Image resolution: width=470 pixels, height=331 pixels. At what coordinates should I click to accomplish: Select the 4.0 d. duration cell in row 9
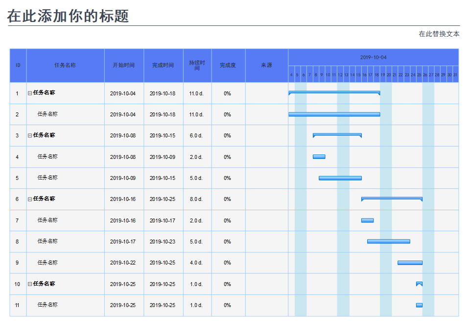click(x=197, y=263)
